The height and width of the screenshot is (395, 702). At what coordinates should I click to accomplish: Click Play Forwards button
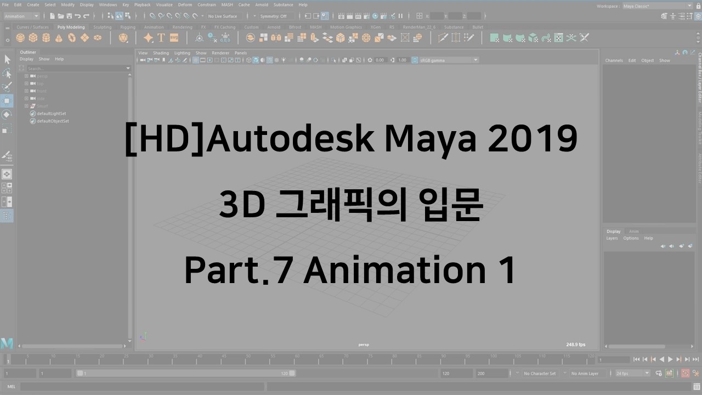click(x=670, y=359)
